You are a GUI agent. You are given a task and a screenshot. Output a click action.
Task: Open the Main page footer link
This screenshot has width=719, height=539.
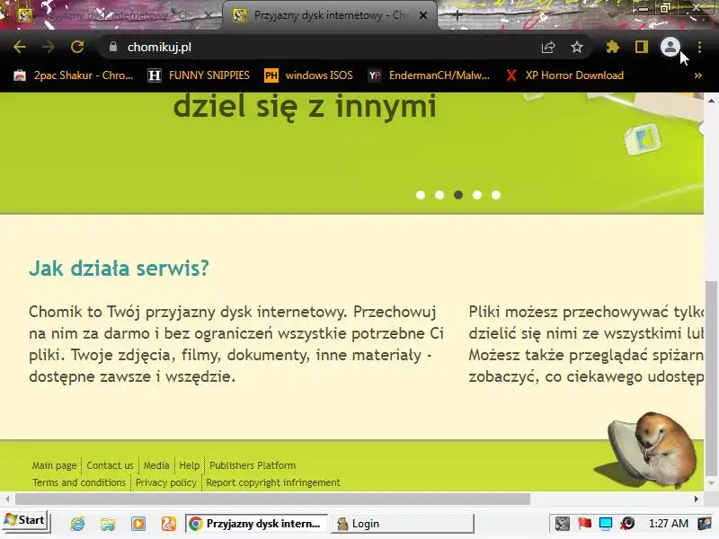pyautogui.click(x=54, y=465)
